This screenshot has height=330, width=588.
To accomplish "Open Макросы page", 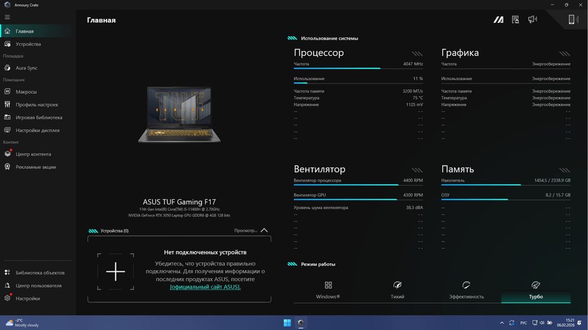I will point(38,92).
